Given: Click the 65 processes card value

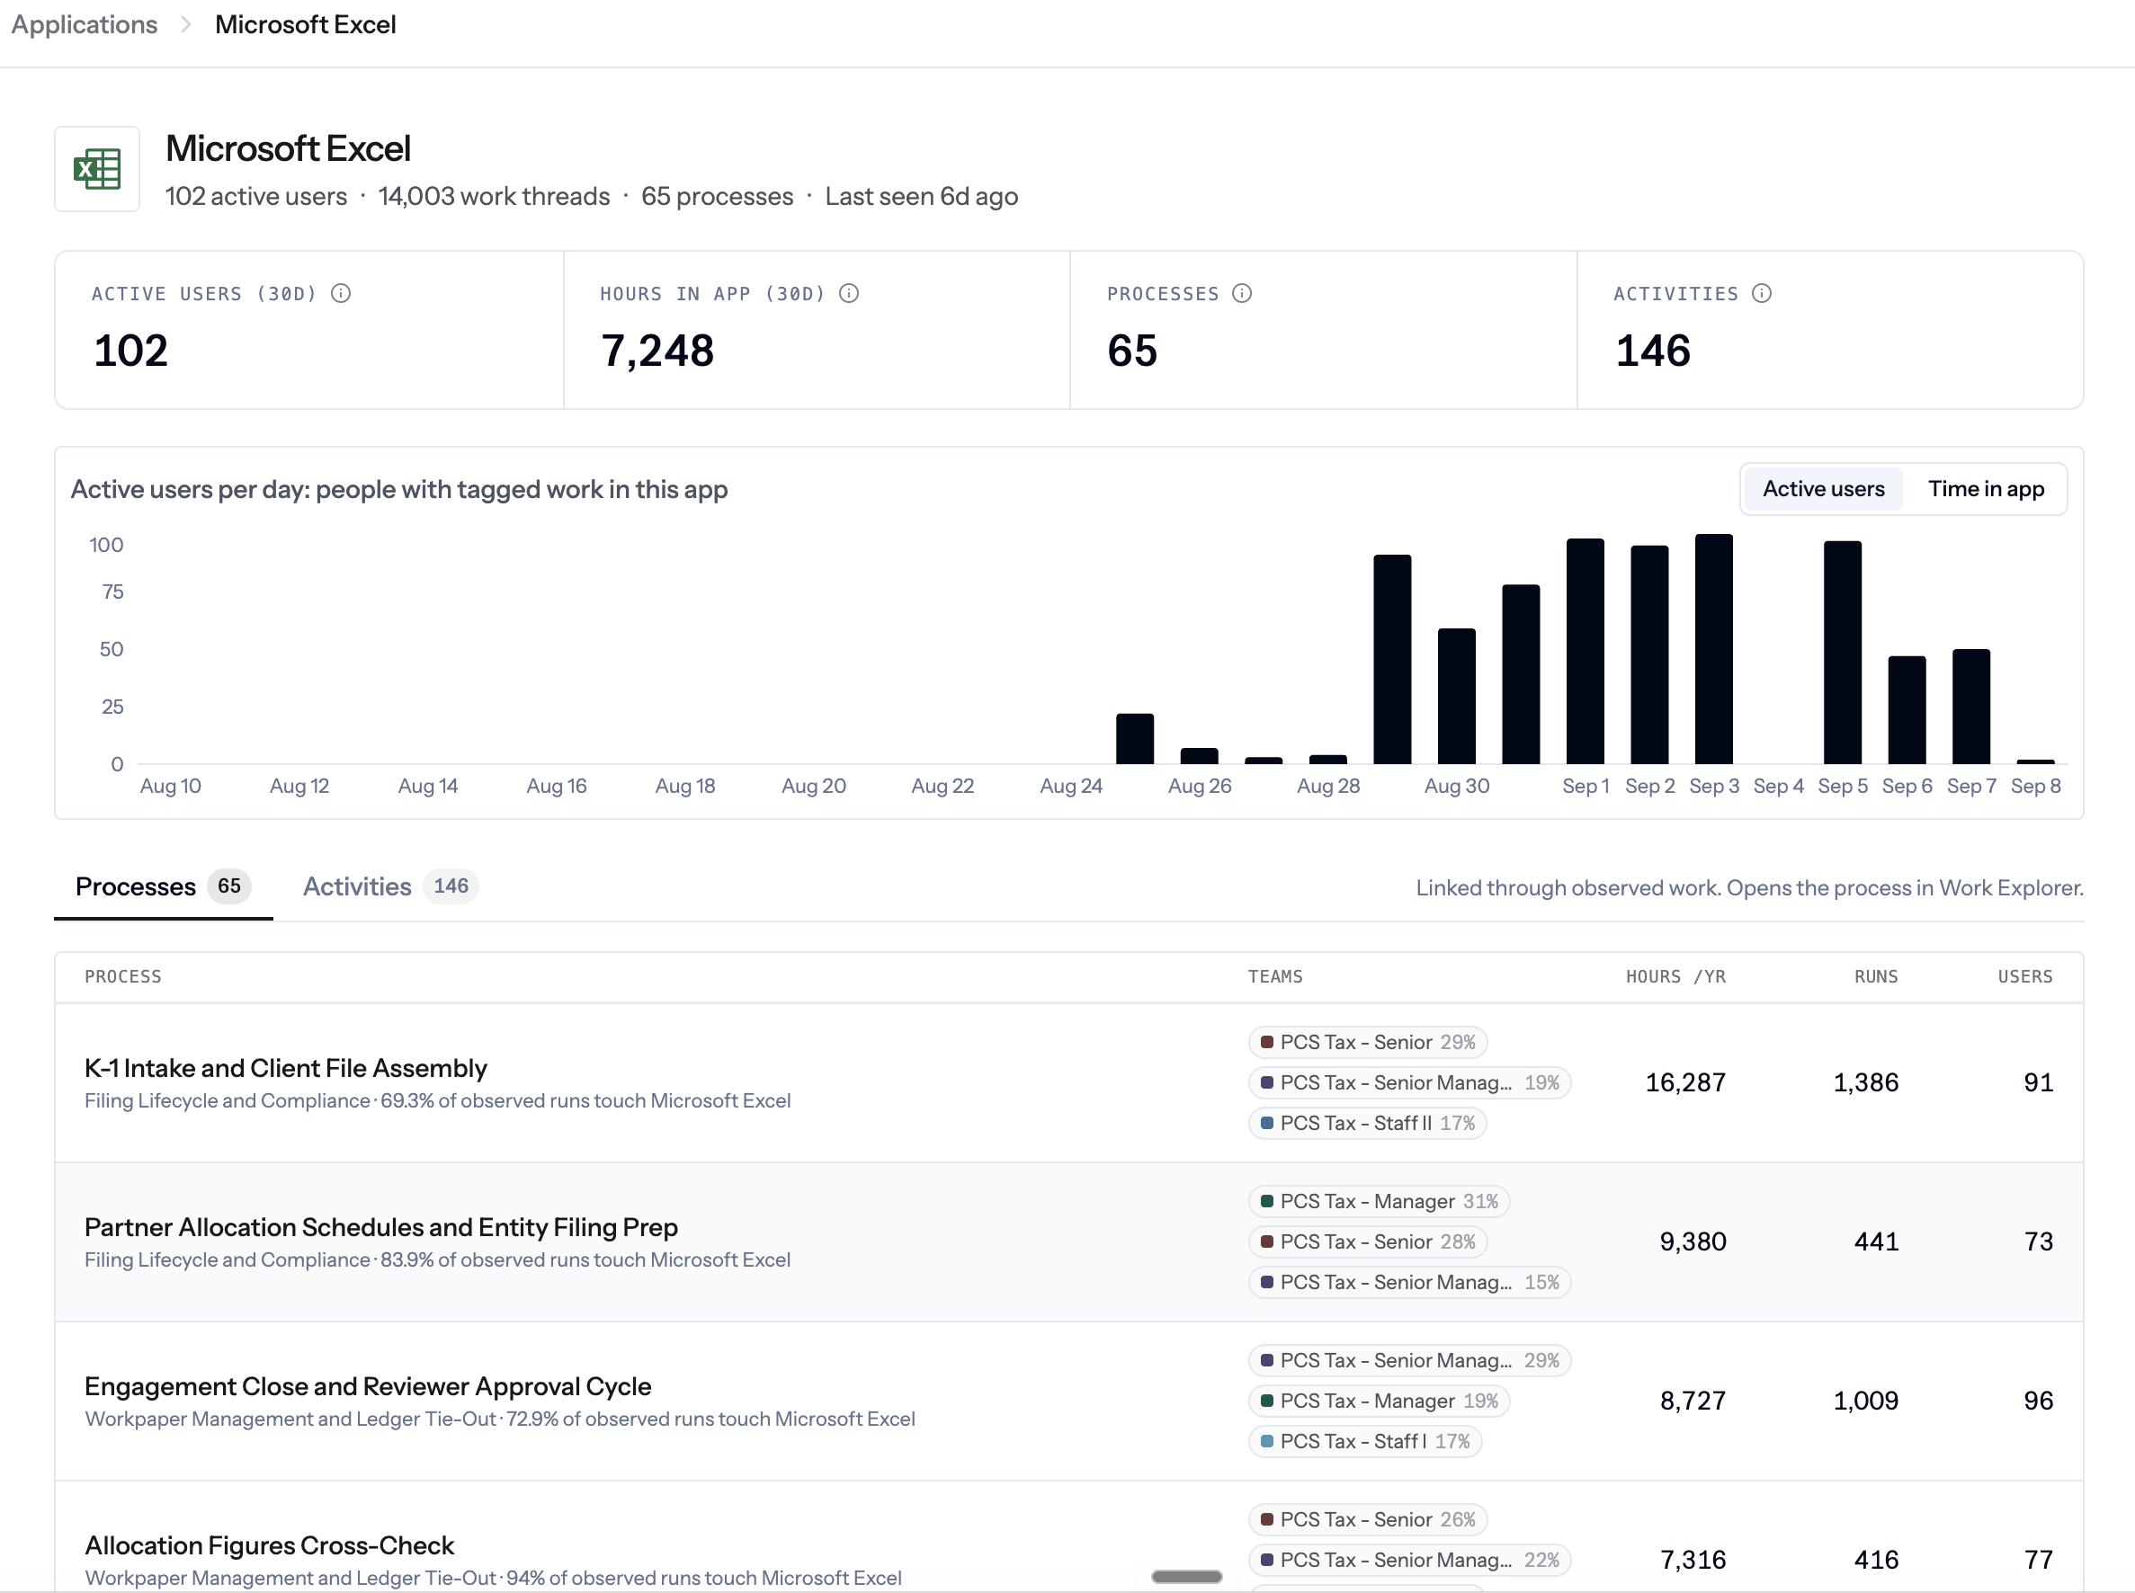Looking at the screenshot, I should tap(1131, 350).
